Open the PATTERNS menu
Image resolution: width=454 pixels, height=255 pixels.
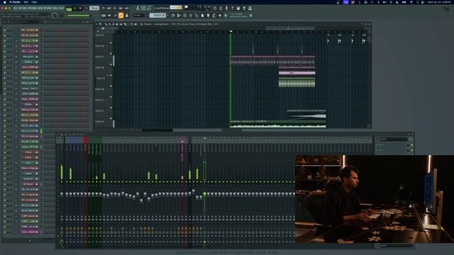[33, 8]
